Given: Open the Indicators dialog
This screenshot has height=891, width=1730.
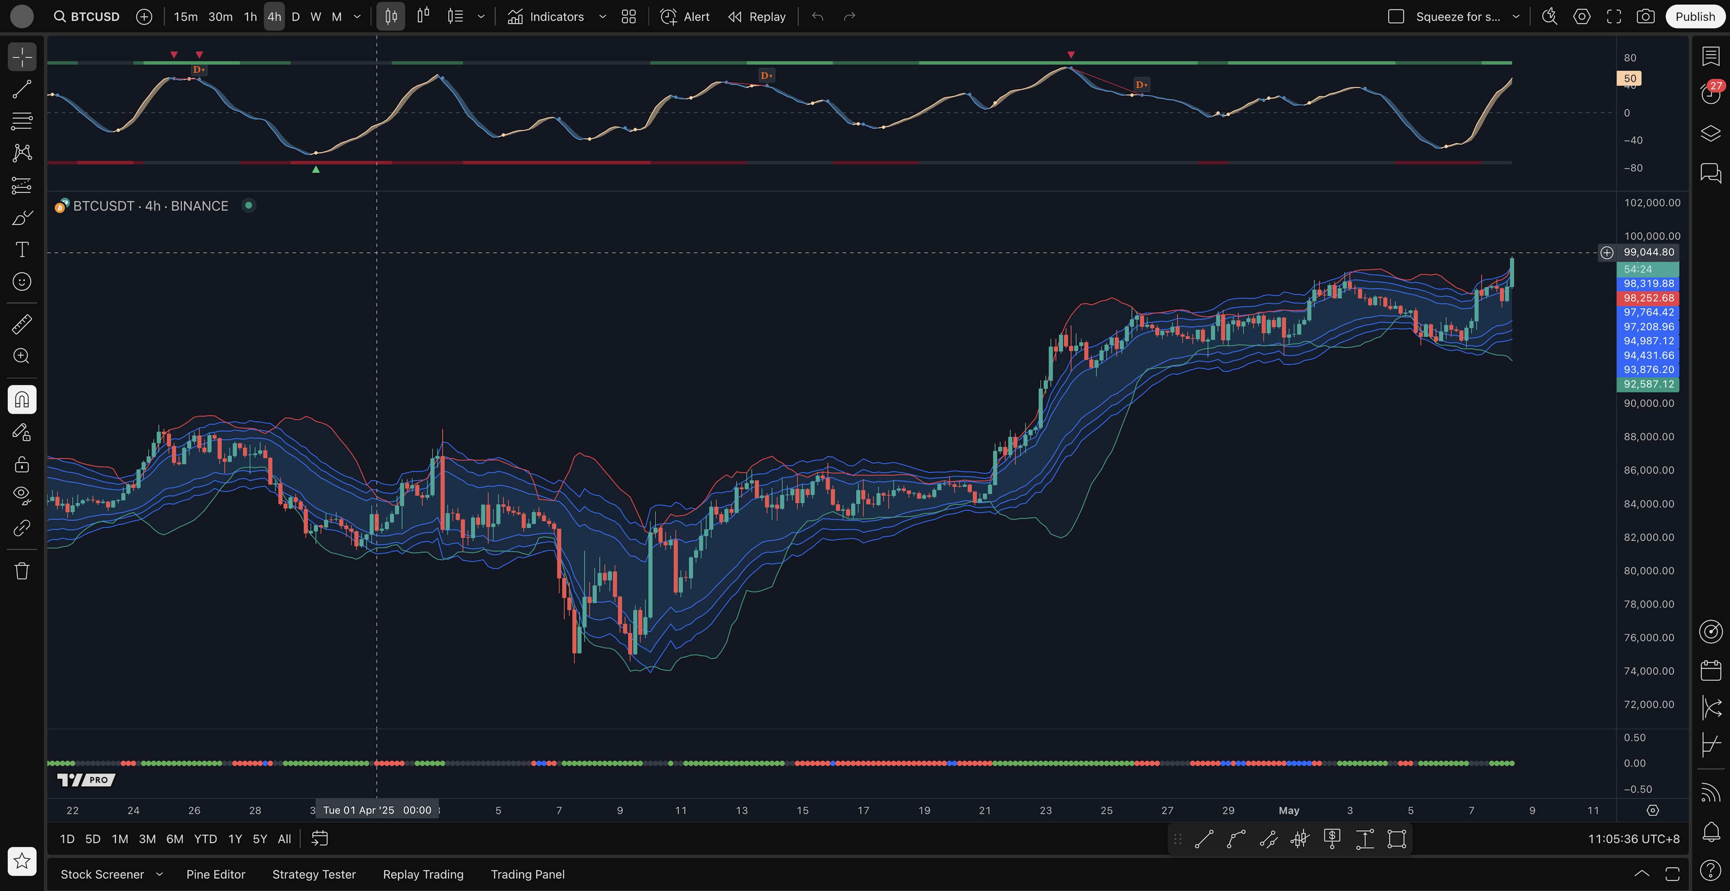Looking at the screenshot, I should (546, 17).
